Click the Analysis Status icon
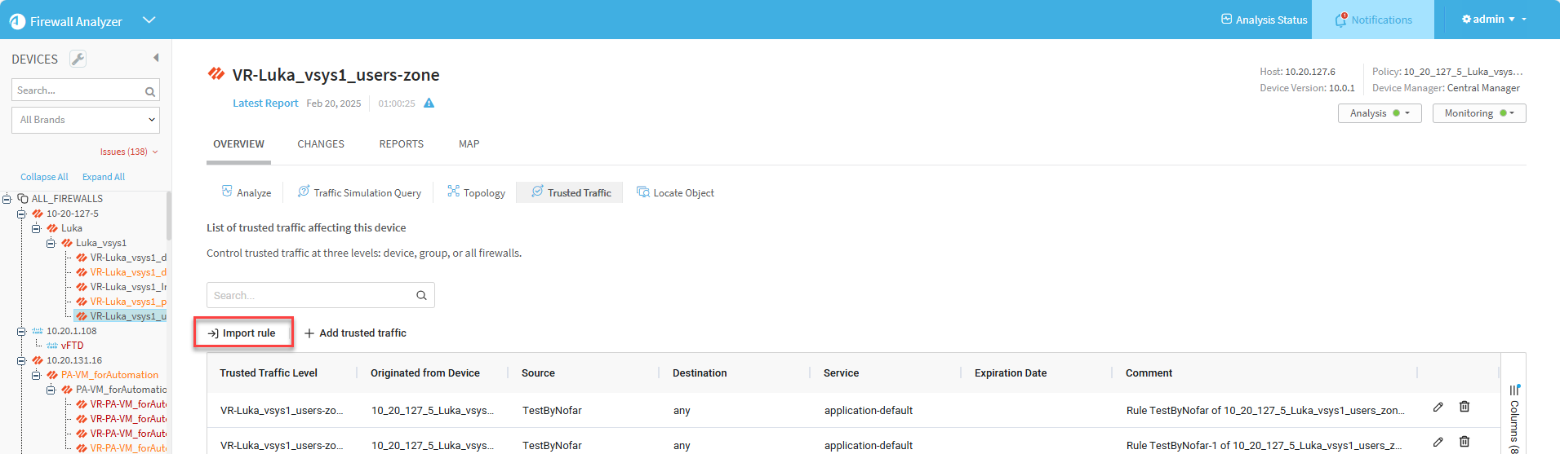Image resolution: width=1560 pixels, height=454 pixels. (x=1226, y=20)
